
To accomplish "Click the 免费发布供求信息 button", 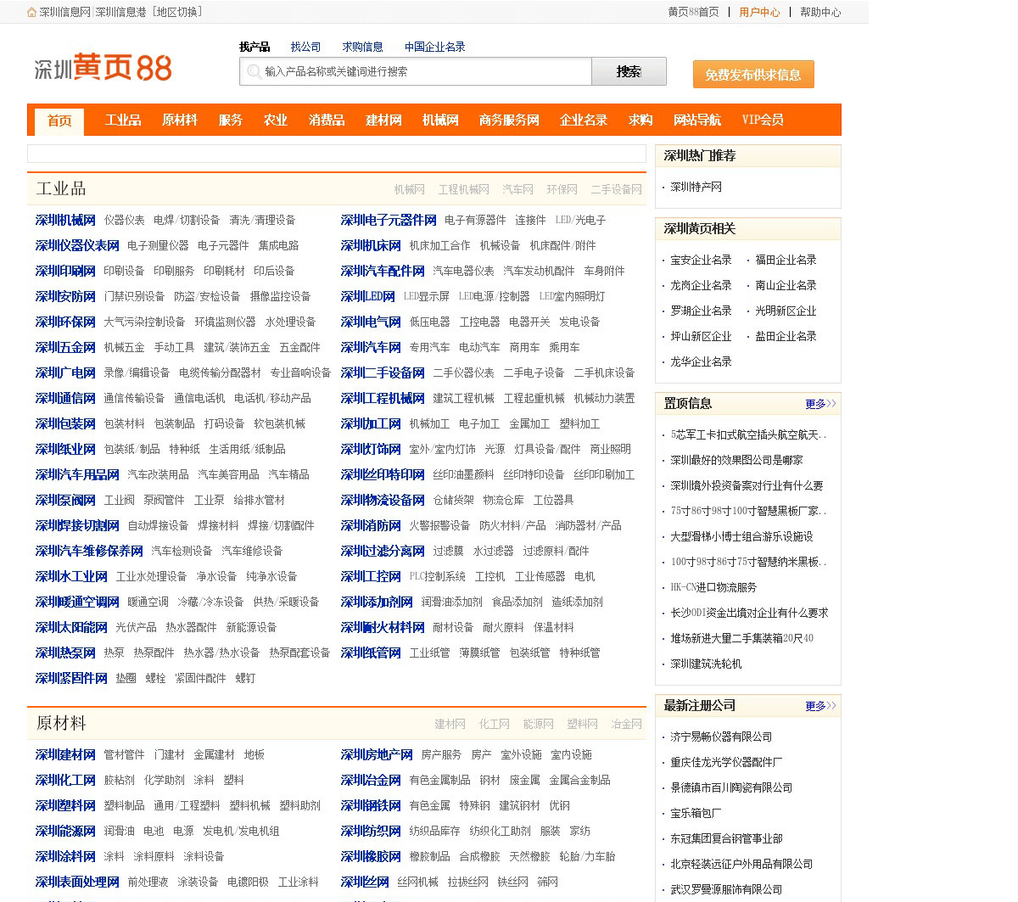I will click(x=752, y=75).
